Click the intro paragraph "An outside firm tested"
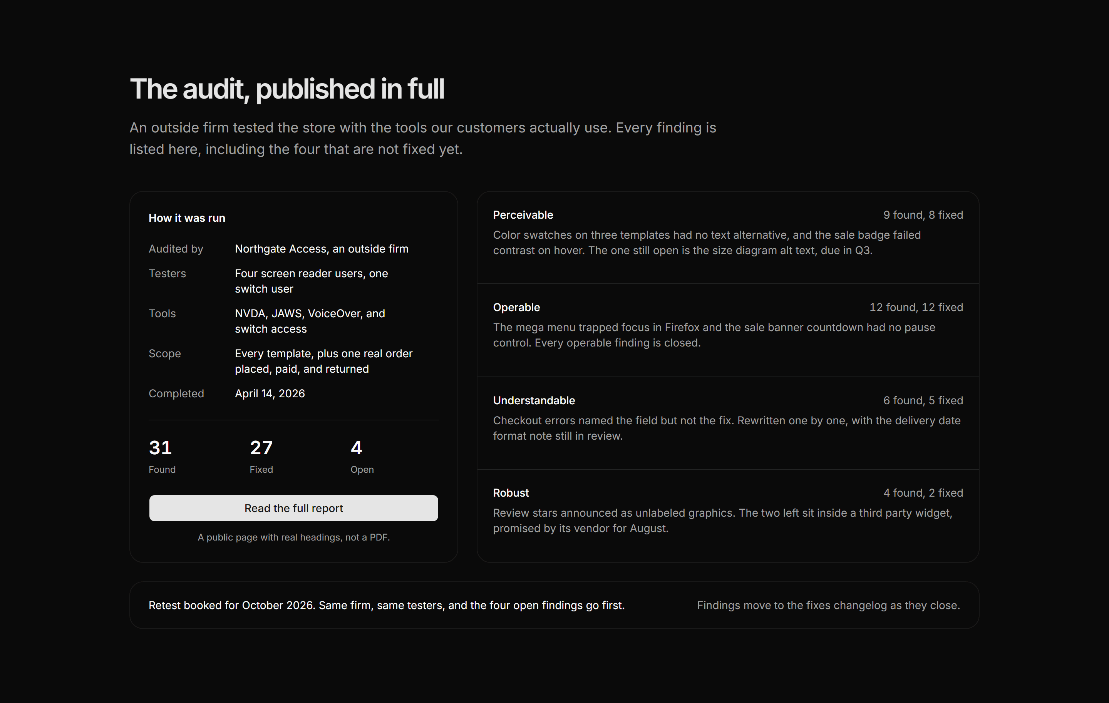Viewport: 1109px width, 703px height. click(423, 138)
